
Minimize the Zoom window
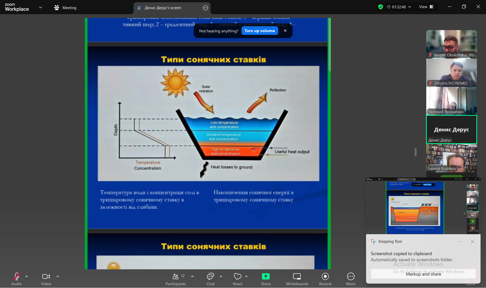(x=449, y=7)
